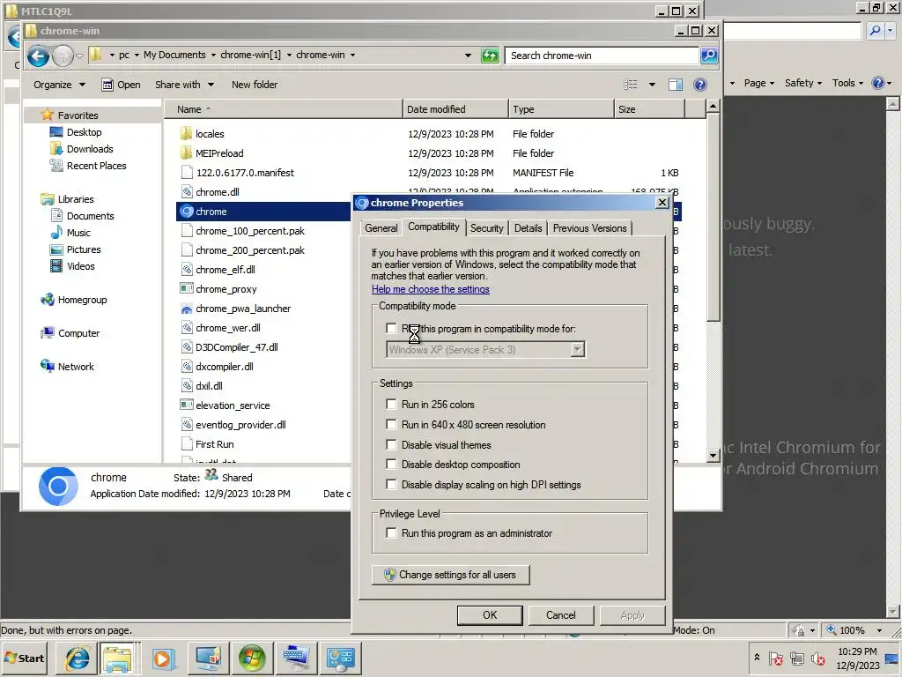The image size is (902, 677).
Task: Click New folder in Explorer toolbar
Action: click(255, 85)
